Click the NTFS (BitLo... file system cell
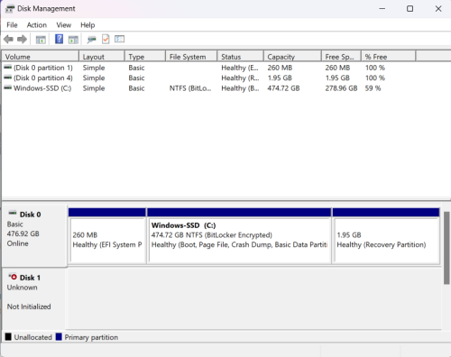 coord(190,88)
